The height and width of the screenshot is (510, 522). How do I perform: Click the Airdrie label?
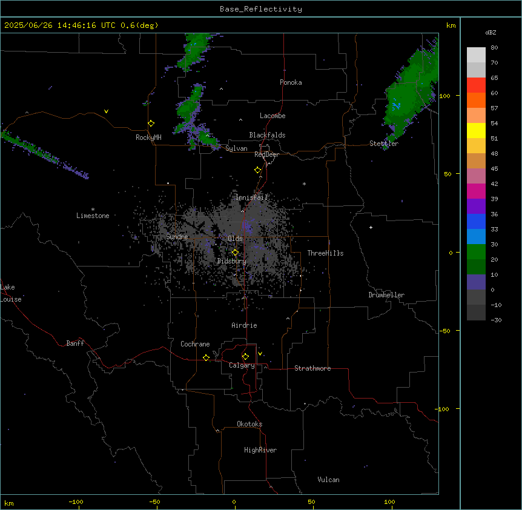click(244, 325)
